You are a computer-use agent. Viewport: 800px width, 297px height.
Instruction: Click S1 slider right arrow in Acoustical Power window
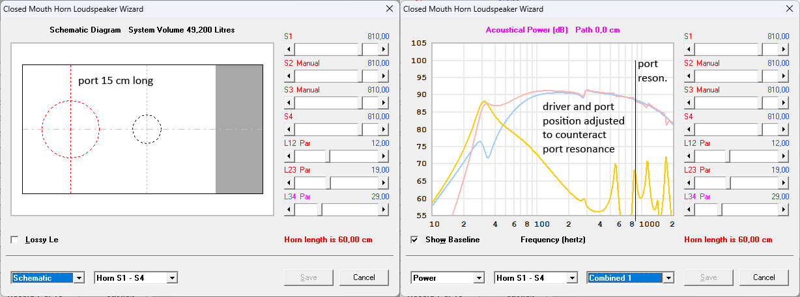tap(783, 49)
